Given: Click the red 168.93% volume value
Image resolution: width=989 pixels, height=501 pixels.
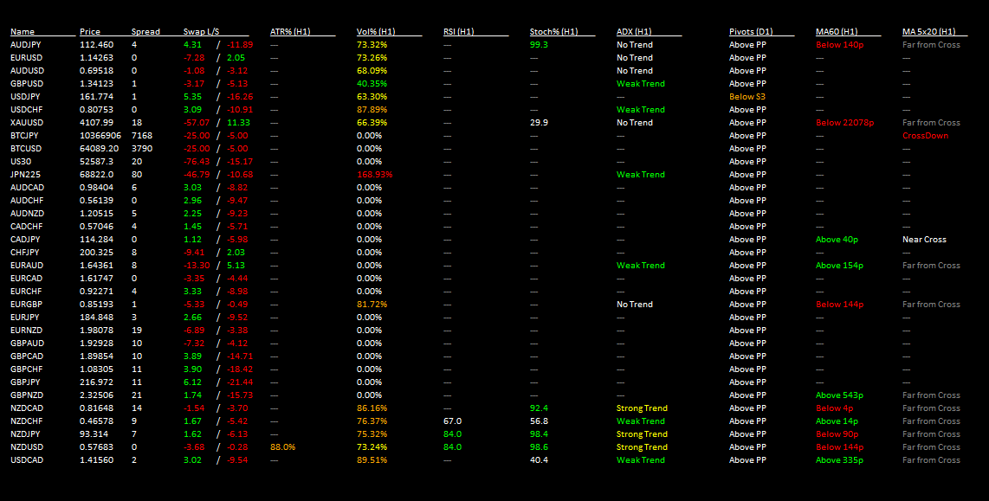Looking at the screenshot, I should click(x=375, y=175).
